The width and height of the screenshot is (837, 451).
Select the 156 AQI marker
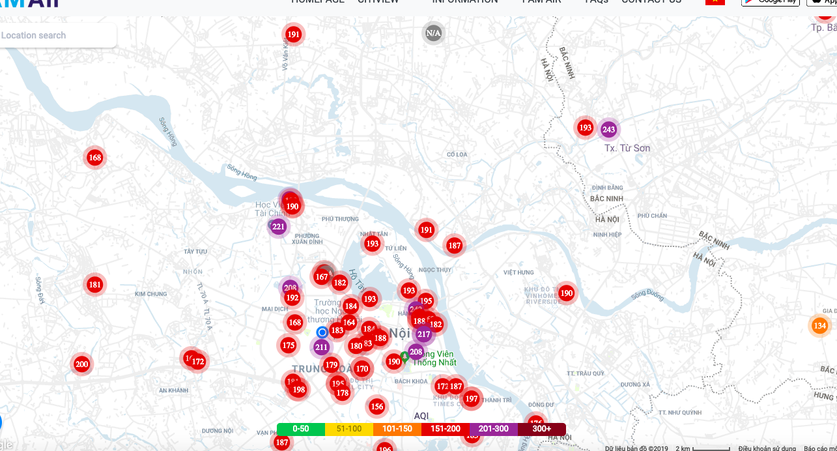[x=376, y=407]
